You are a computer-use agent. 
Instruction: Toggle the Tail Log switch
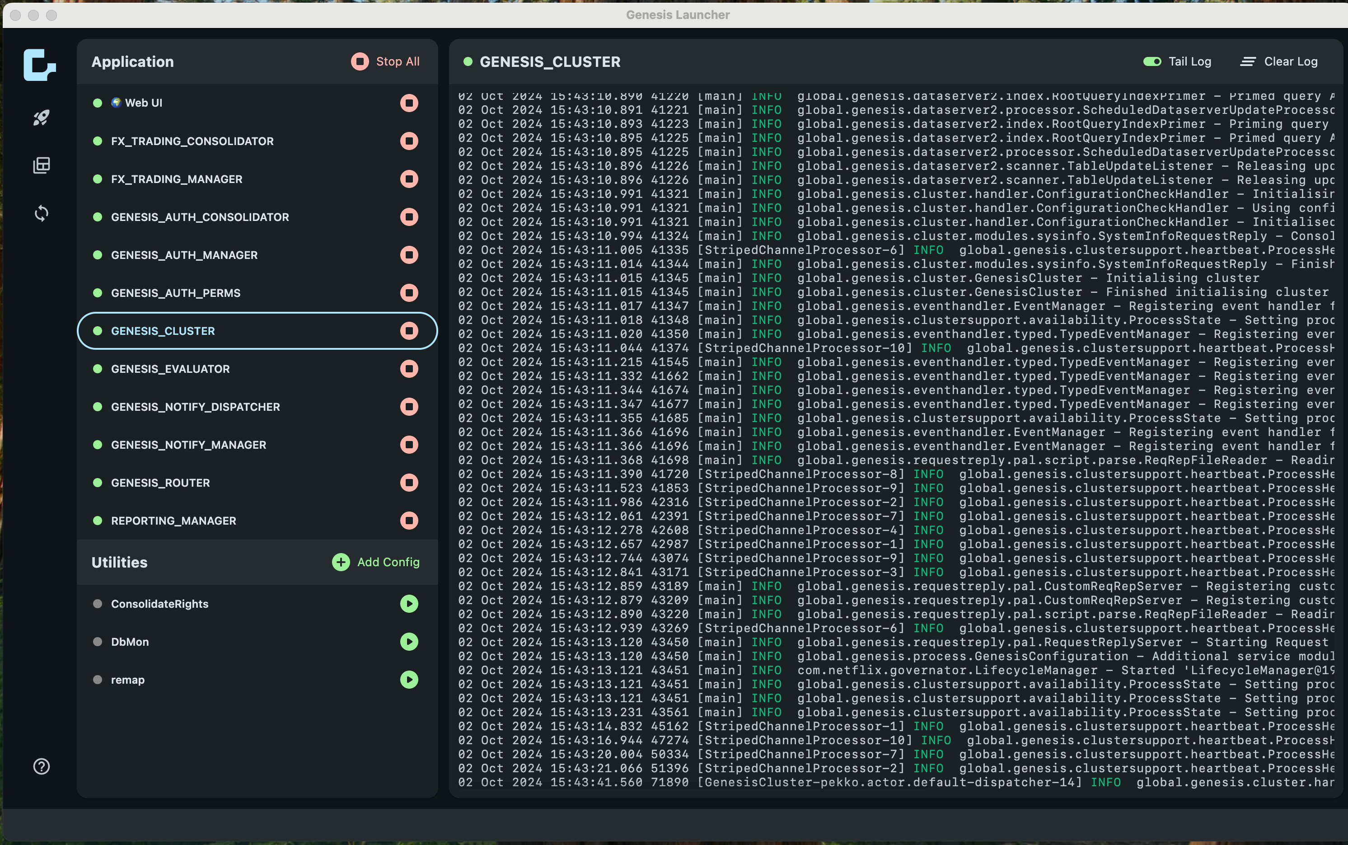[1152, 61]
